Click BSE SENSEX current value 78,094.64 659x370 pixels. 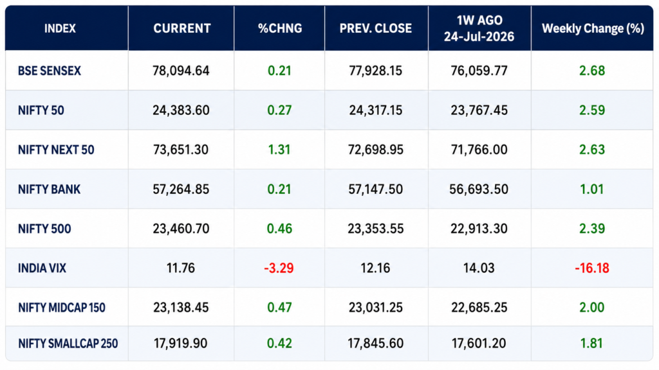click(x=181, y=71)
